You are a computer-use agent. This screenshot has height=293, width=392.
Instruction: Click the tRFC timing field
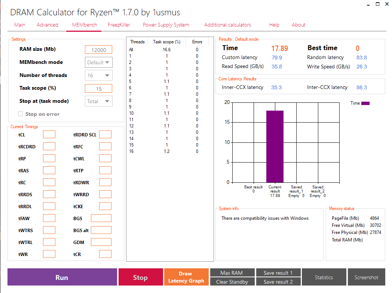coord(105,146)
